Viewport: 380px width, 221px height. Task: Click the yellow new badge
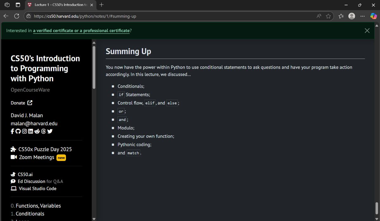pyautogui.click(x=61, y=158)
